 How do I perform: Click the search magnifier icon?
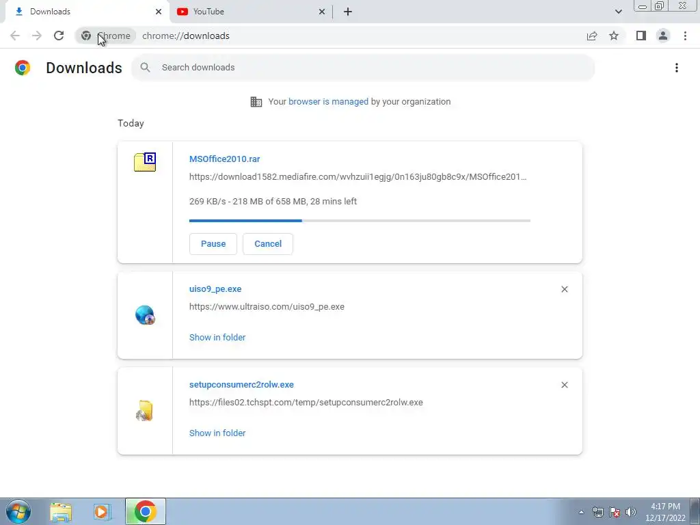click(x=145, y=68)
